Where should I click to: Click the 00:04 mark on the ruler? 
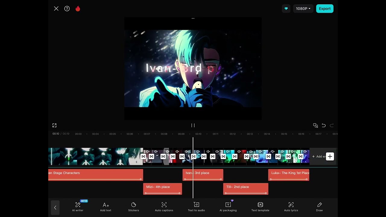(95, 134)
